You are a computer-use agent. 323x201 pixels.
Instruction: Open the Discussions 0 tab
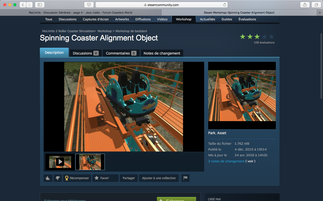86,53
